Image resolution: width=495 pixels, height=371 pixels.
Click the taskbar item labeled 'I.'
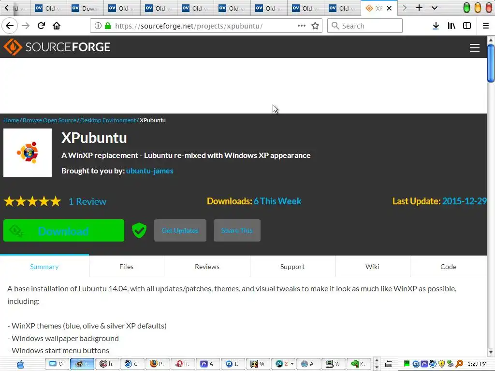pyautogui.click(x=233, y=364)
